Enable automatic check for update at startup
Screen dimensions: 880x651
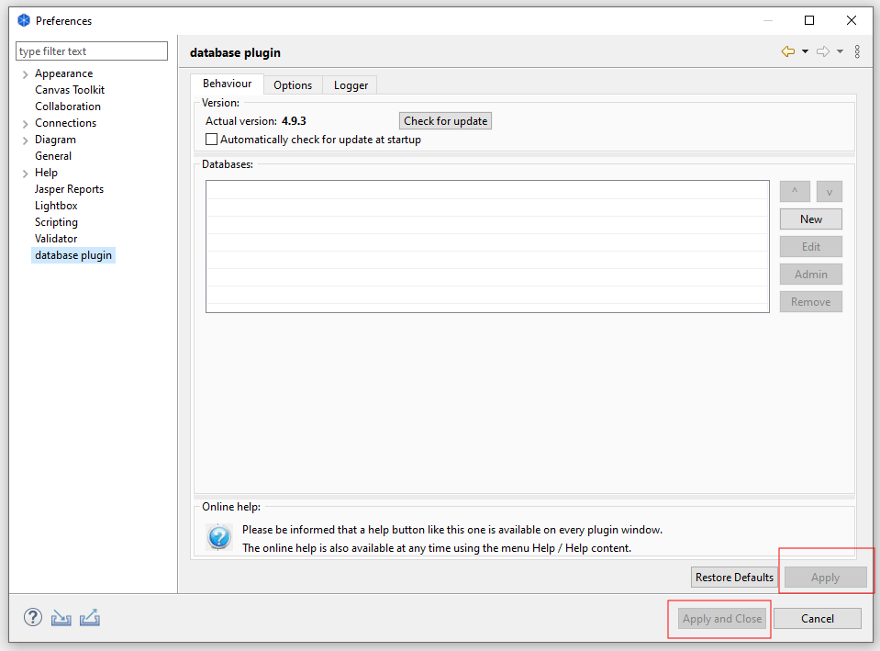211,139
